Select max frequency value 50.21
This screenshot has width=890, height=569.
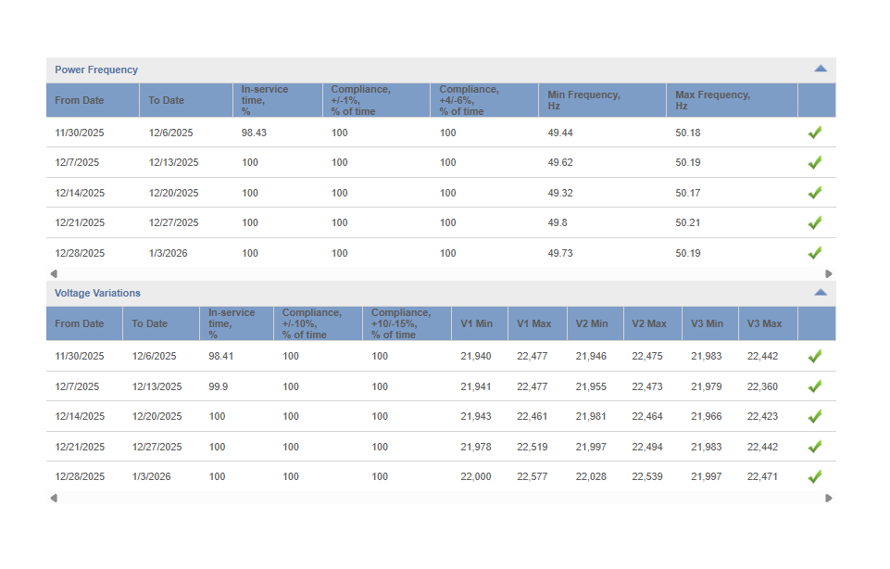pos(688,222)
